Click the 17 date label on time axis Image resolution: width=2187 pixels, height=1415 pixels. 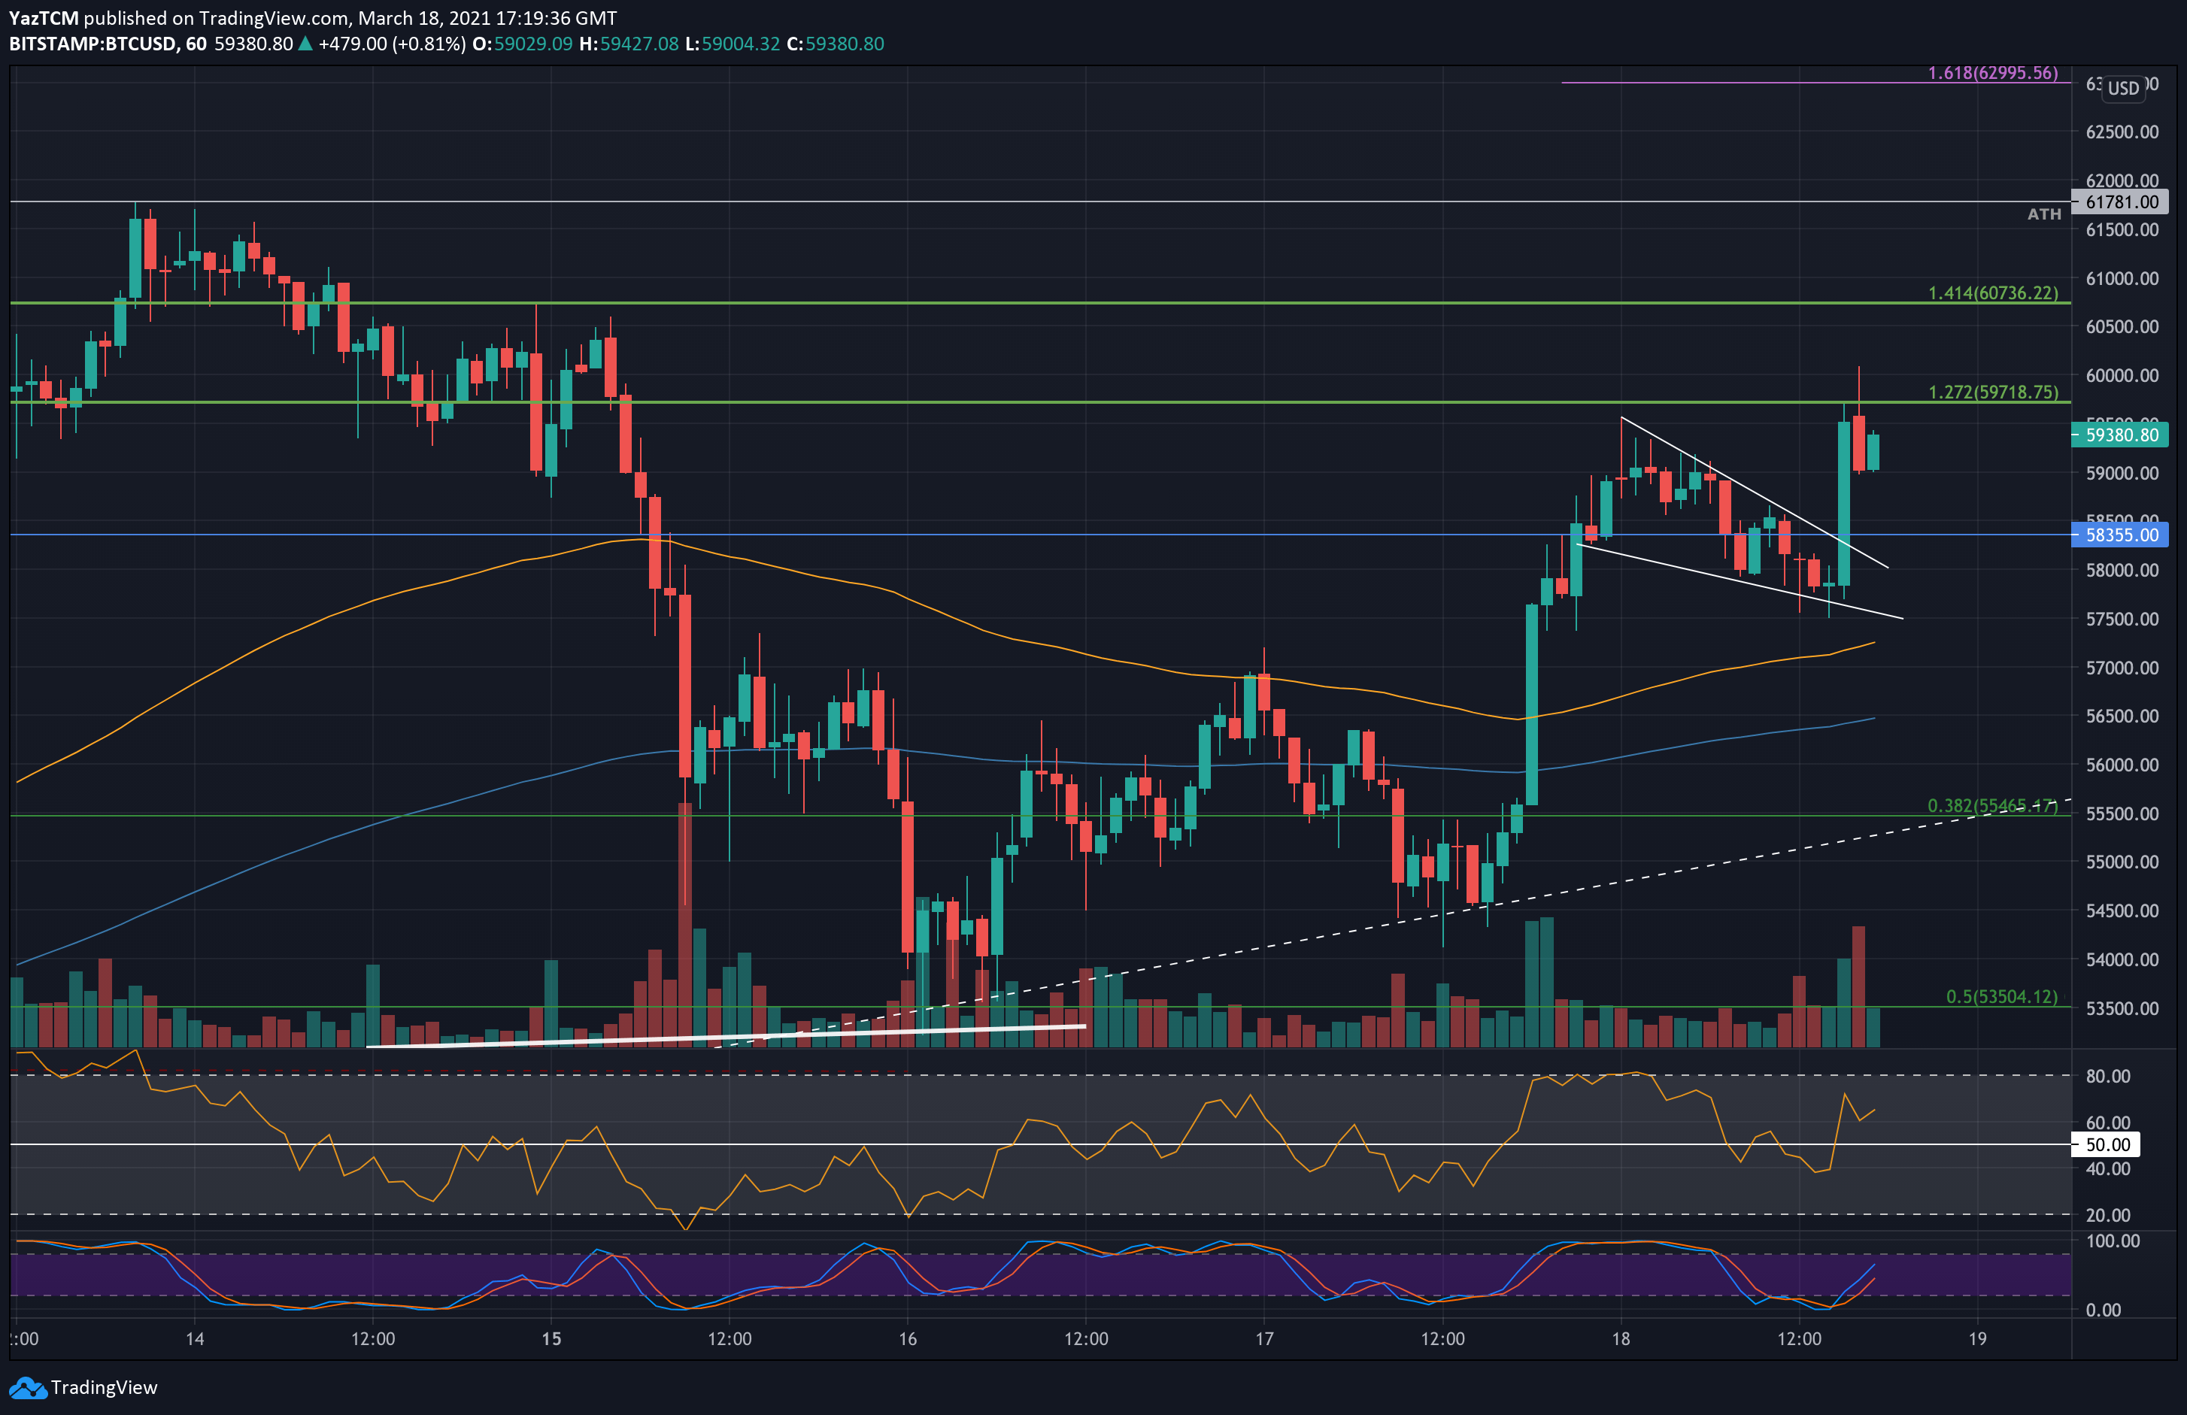pyautogui.click(x=1263, y=1339)
